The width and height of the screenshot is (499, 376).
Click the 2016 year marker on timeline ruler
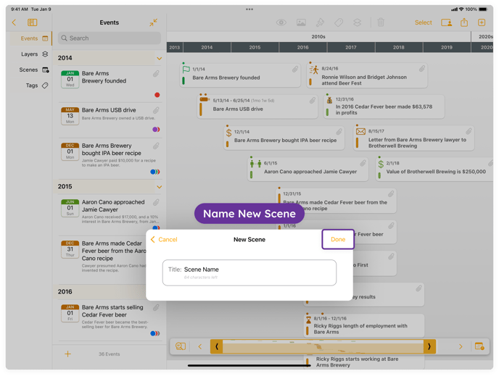302,47
